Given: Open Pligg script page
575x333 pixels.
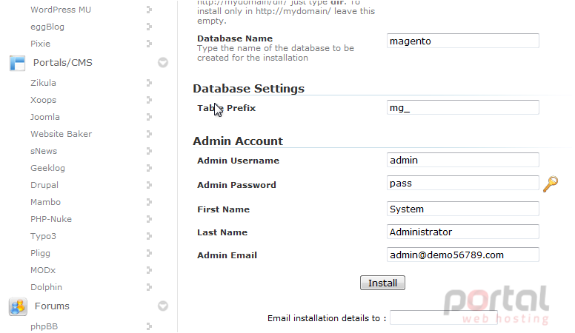Looking at the screenshot, I should pyautogui.click(x=40, y=253).
